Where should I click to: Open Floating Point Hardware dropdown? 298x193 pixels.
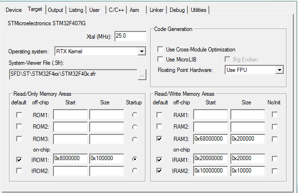point(254,70)
